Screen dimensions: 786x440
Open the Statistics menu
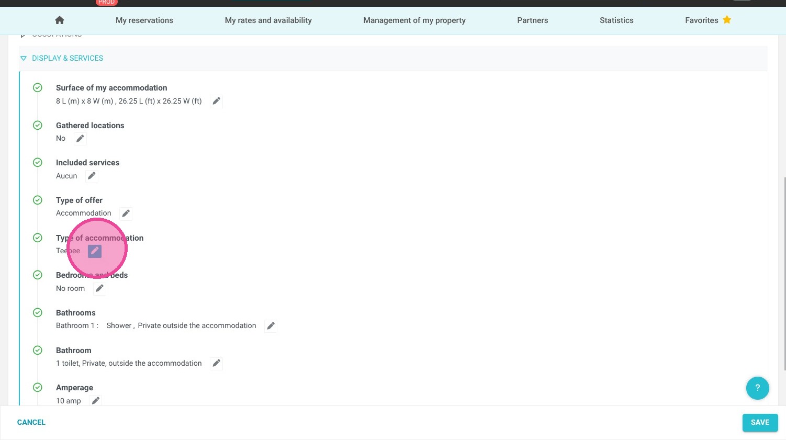pyautogui.click(x=616, y=20)
